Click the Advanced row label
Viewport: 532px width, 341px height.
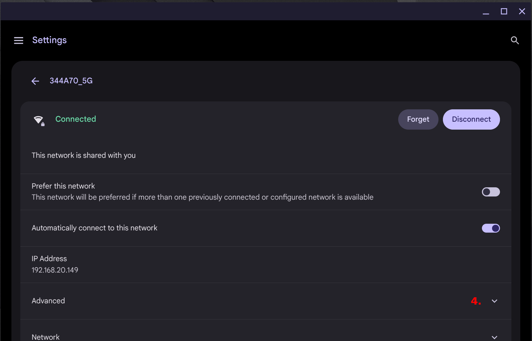(x=48, y=301)
